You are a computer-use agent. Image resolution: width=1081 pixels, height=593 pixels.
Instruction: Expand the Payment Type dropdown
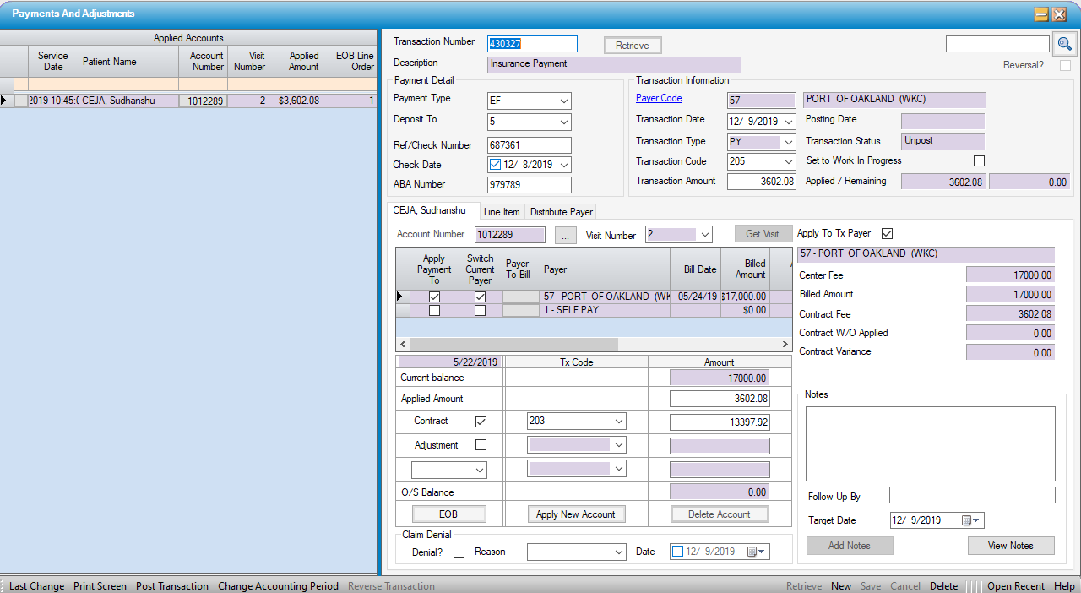coord(564,101)
